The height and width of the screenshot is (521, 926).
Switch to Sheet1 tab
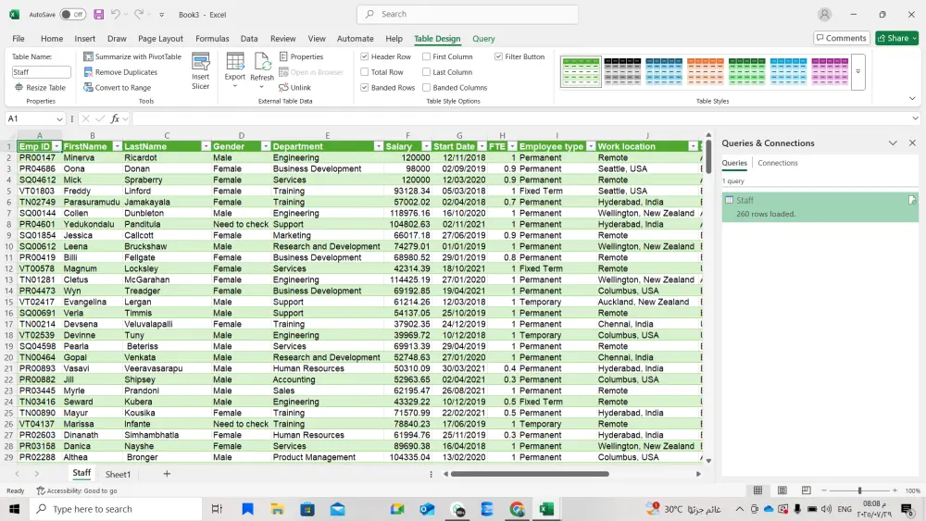118,474
